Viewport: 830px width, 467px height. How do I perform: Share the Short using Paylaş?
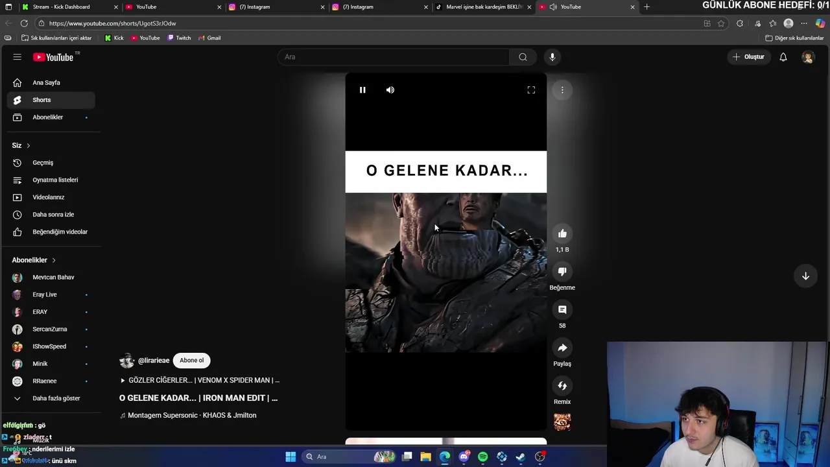click(562, 348)
